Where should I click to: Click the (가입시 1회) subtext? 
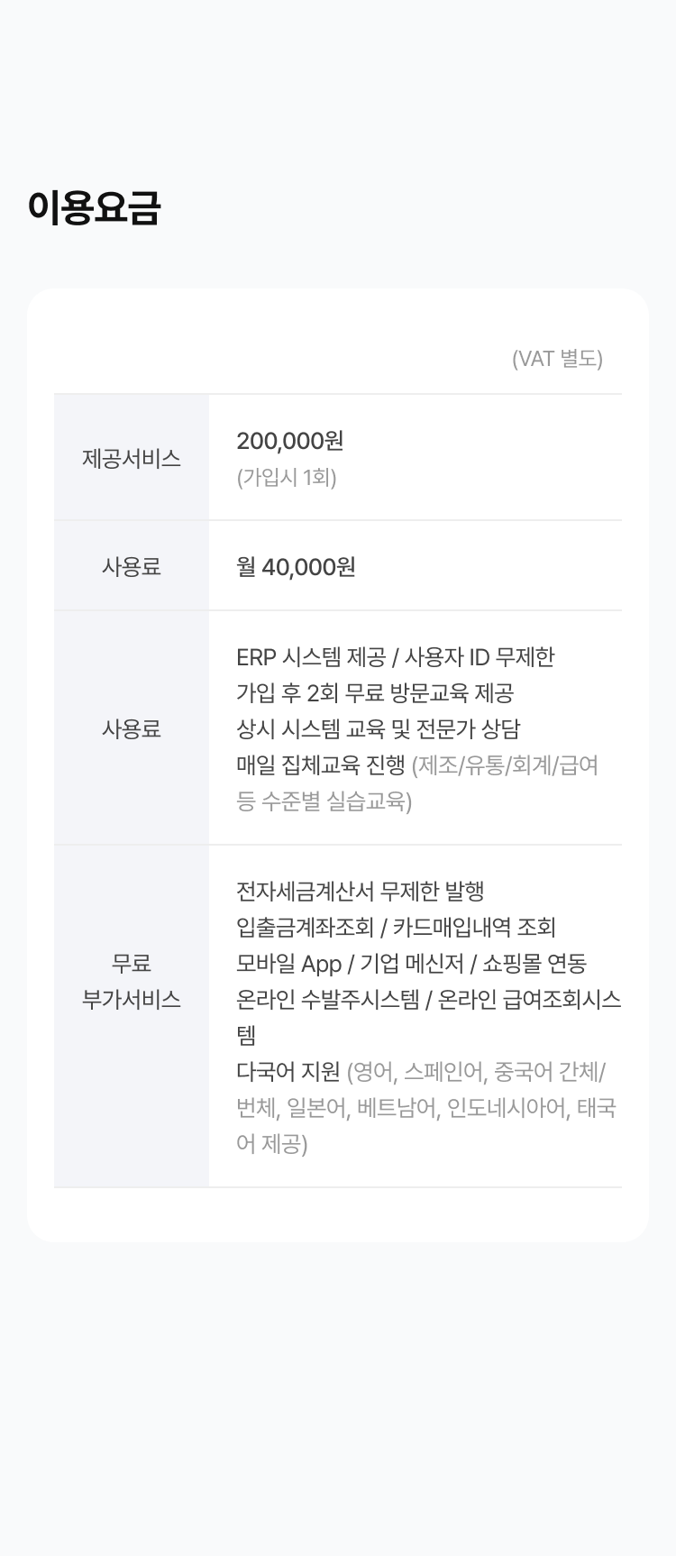(x=287, y=477)
